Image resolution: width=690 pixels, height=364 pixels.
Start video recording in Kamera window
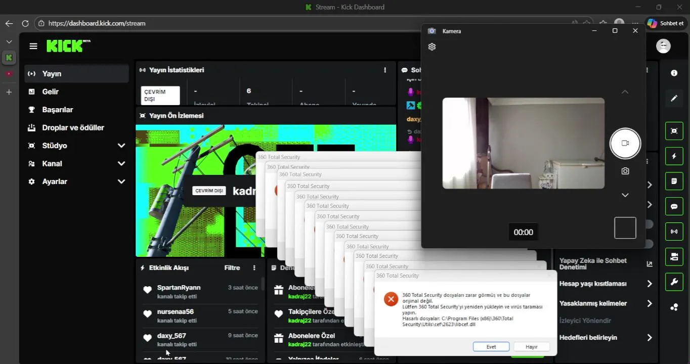(625, 143)
